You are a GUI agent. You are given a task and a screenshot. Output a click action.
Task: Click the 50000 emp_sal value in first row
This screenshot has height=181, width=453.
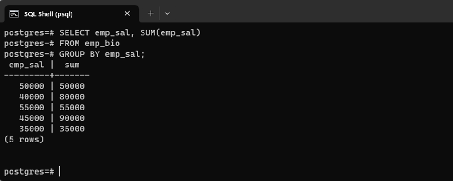tap(32, 86)
